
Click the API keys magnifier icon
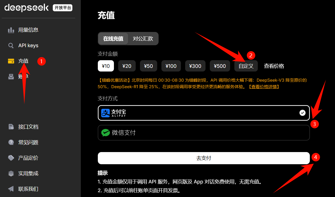11,46
